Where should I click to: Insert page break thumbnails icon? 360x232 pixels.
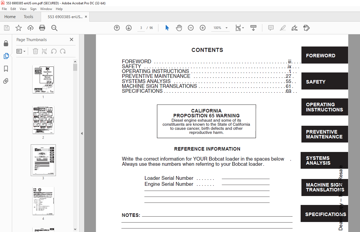click(x=45, y=51)
